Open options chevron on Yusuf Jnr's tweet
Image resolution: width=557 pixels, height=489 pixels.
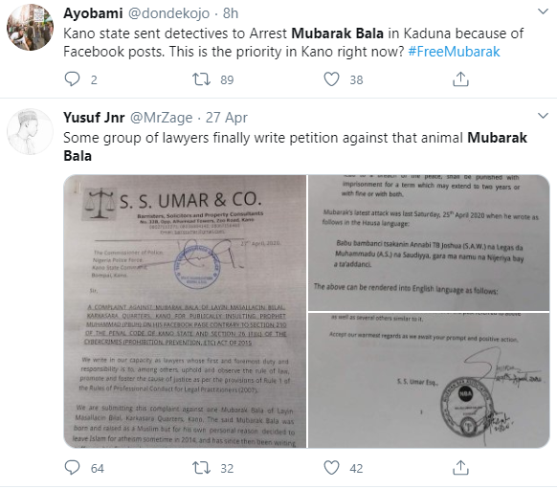(543, 116)
